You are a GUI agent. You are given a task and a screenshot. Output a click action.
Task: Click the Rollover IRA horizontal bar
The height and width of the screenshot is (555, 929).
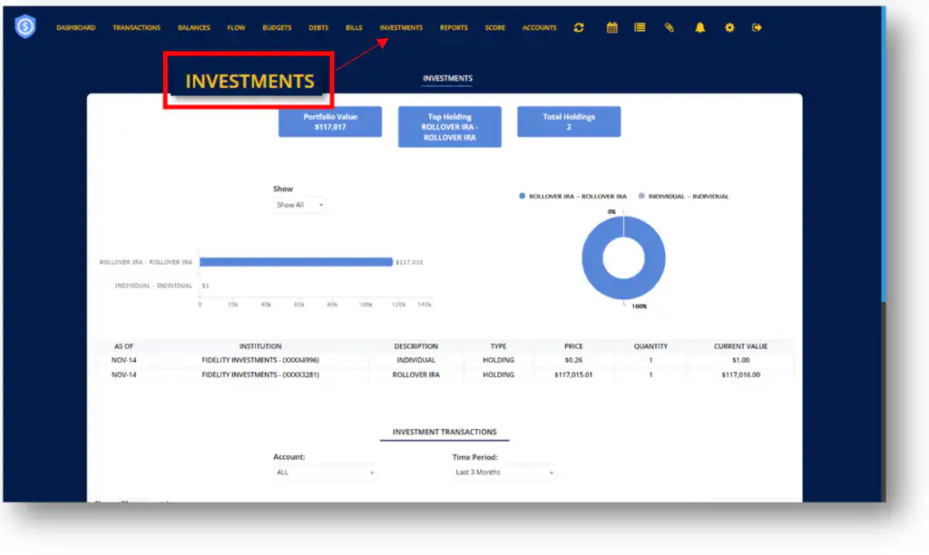[296, 262]
